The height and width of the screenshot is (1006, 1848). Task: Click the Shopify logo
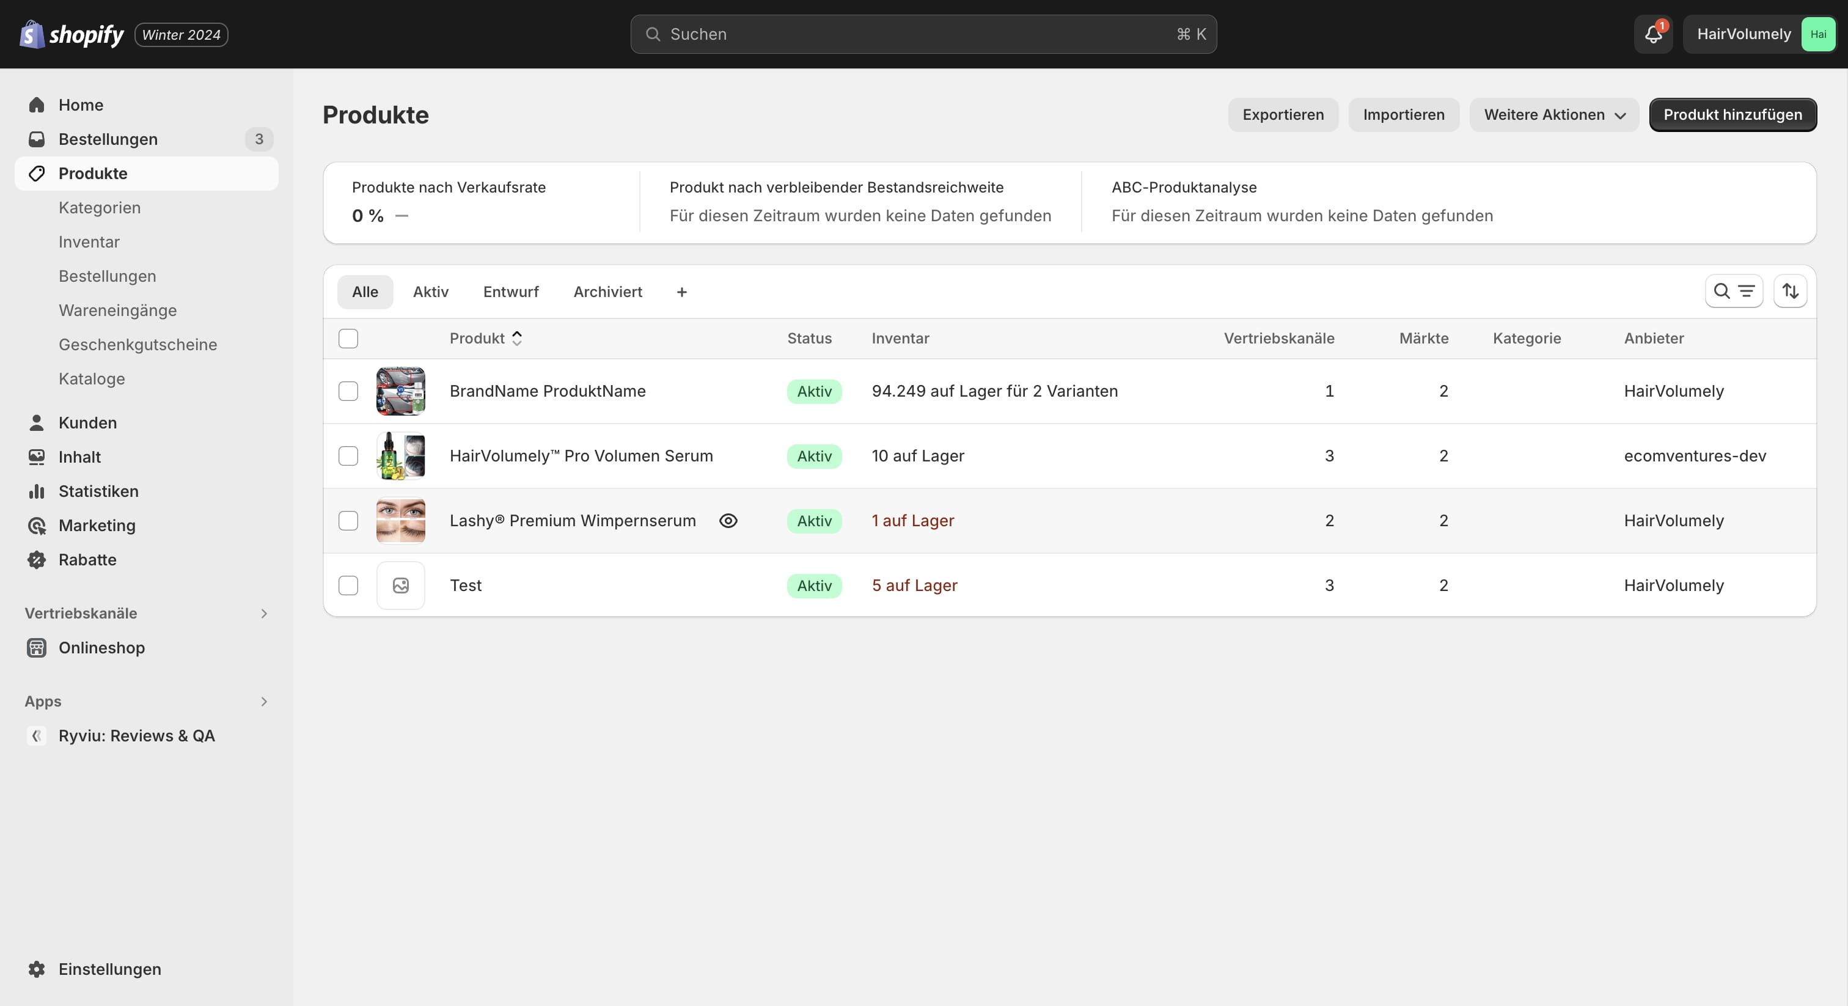[x=71, y=34]
